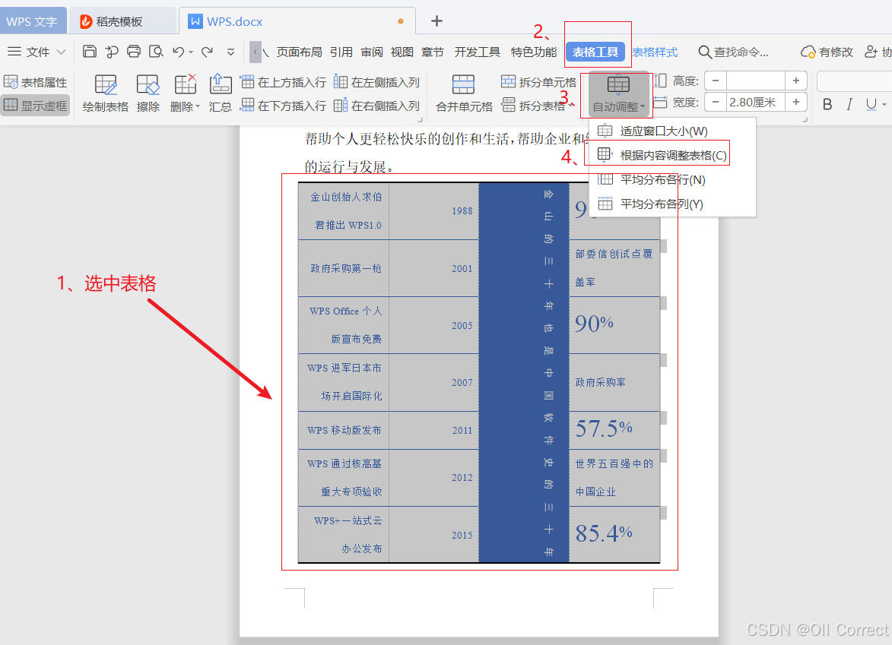Screen dimensions: 892x645
Task: Open the Table Tools (表格工具) tab
Action: coord(595,52)
